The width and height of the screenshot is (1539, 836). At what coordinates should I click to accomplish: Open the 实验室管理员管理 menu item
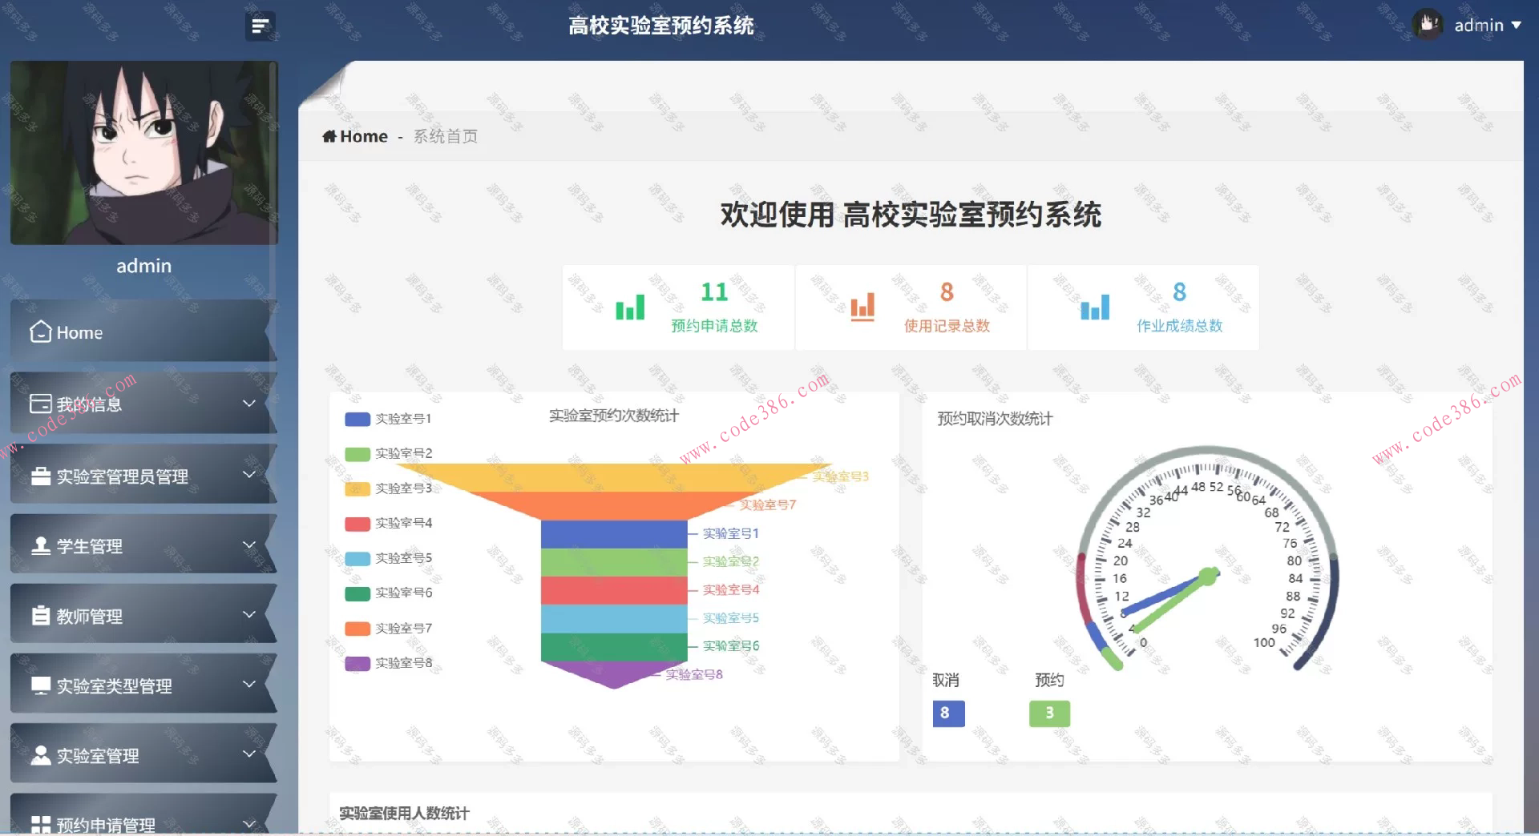pyautogui.click(x=143, y=475)
